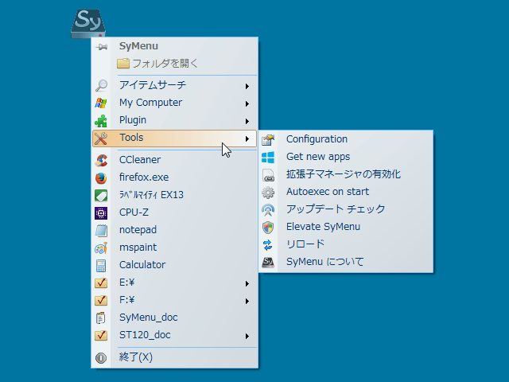
Task: Open the SyMenu_doc entry
Action: 175,318
